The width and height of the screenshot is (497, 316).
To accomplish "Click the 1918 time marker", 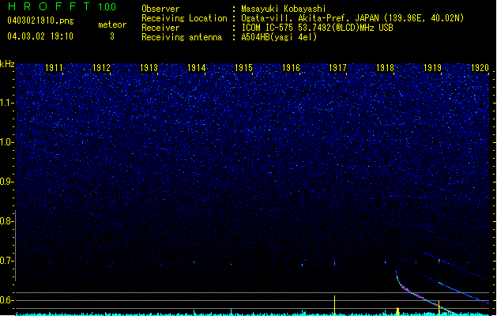I will (x=385, y=68).
